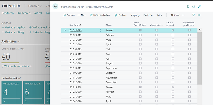Open row options for 01.01.2019
The height and width of the screenshot is (105, 213).
(100, 30)
